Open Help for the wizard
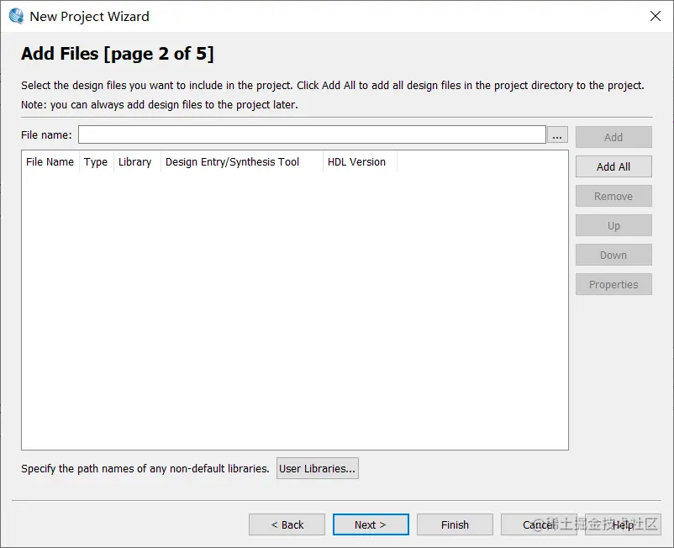Image resolution: width=674 pixels, height=548 pixels. pos(623,524)
